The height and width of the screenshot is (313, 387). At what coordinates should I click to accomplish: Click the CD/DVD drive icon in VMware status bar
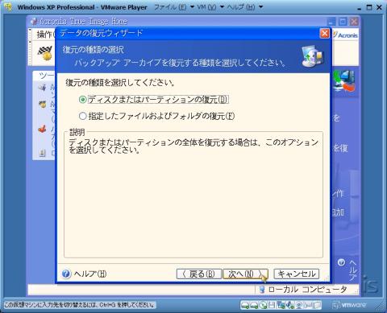[263, 305]
